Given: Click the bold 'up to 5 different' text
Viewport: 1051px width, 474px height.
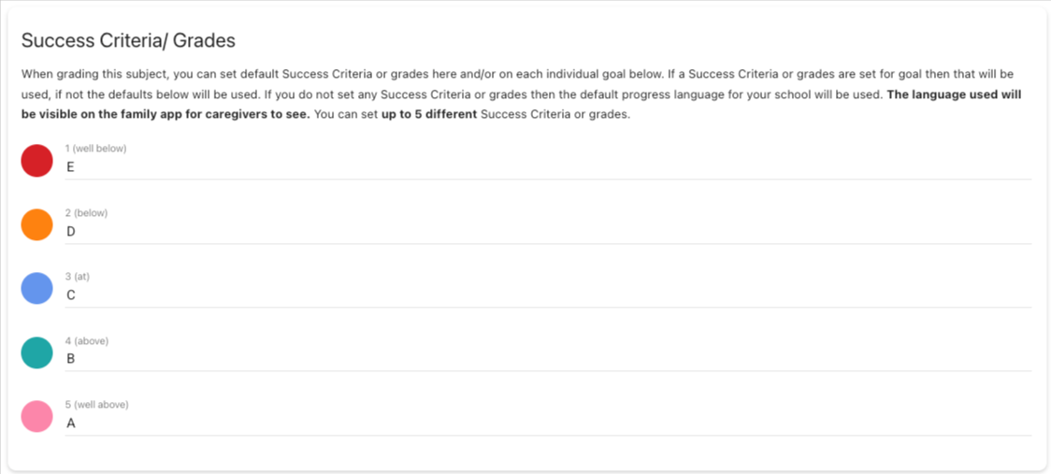Looking at the screenshot, I should click(429, 115).
